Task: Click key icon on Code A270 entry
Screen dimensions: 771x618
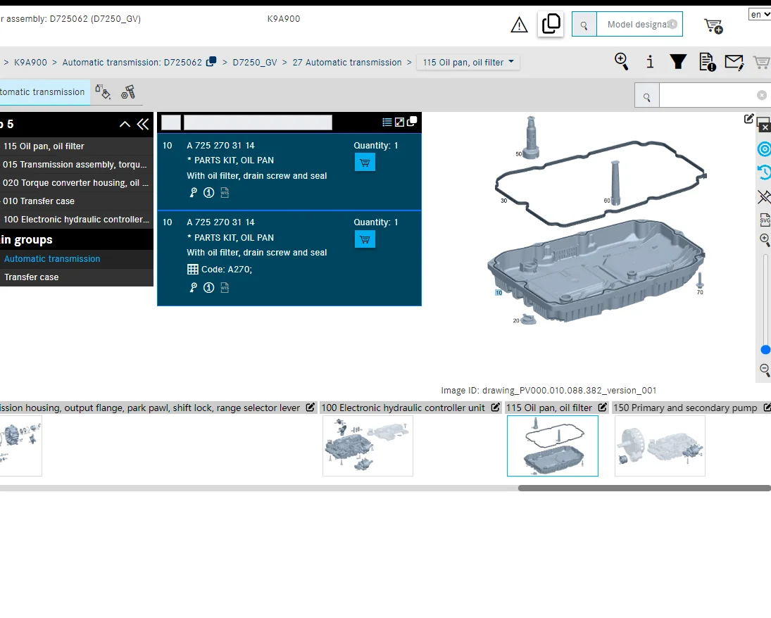Action: point(193,288)
